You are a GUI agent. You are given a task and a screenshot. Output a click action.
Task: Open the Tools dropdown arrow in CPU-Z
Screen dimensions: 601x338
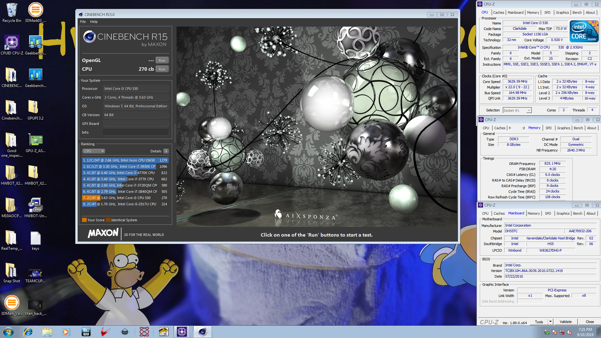pos(550,322)
